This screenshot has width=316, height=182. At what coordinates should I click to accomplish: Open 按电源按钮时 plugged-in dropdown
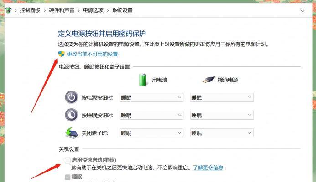222,97
